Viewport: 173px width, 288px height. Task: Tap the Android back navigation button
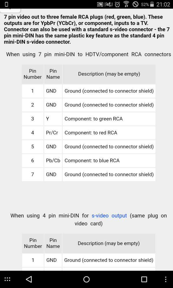[29, 279]
